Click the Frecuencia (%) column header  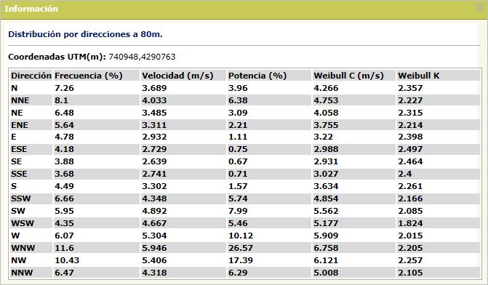pos(89,76)
